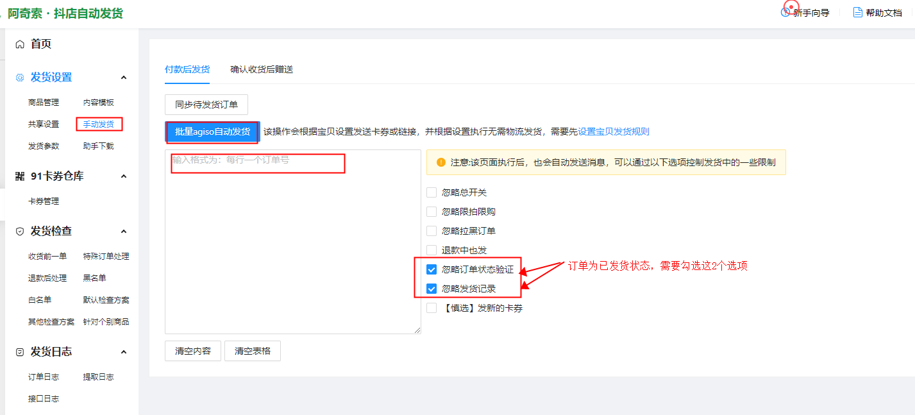This screenshot has width=915, height=415.
Task: Click the 发货日志 log icon
Action: click(x=20, y=352)
